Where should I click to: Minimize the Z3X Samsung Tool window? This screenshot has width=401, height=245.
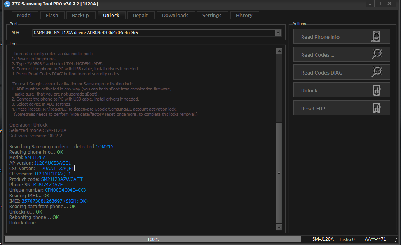(370, 3)
